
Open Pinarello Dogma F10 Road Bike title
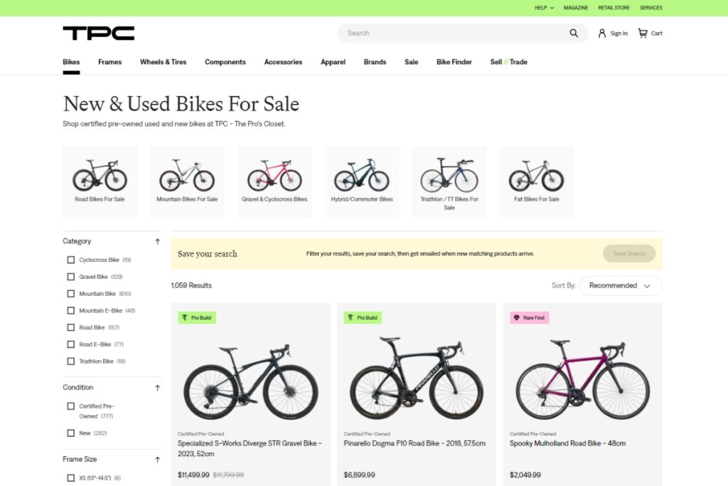(x=414, y=444)
